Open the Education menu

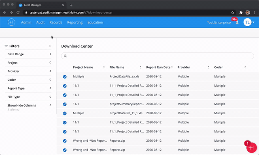[96, 22]
